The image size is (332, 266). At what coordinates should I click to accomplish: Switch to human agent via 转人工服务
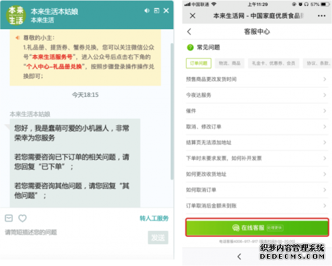(154, 218)
